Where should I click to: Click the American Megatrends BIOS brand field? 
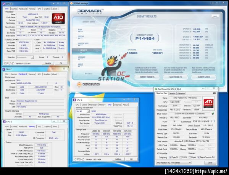pos(40,101)
